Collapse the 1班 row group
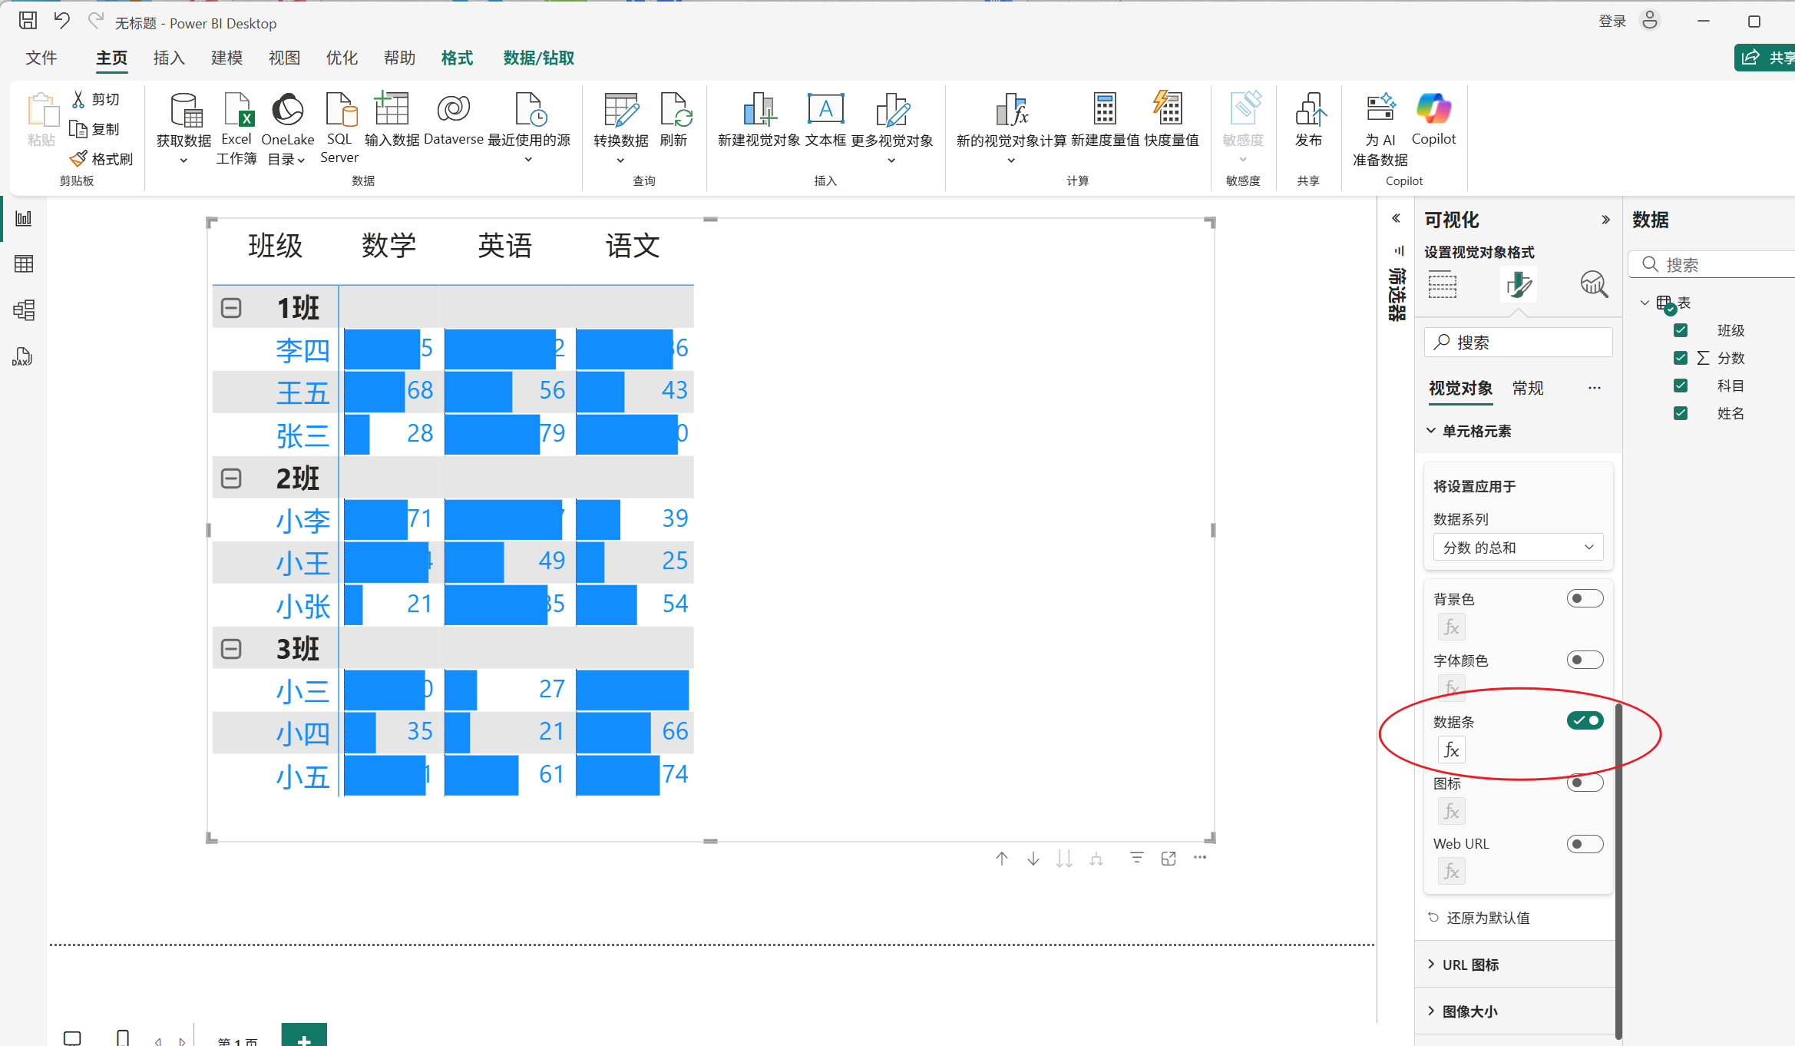This screenshot has height=1046, width=1795. click(x=231, y=308)
